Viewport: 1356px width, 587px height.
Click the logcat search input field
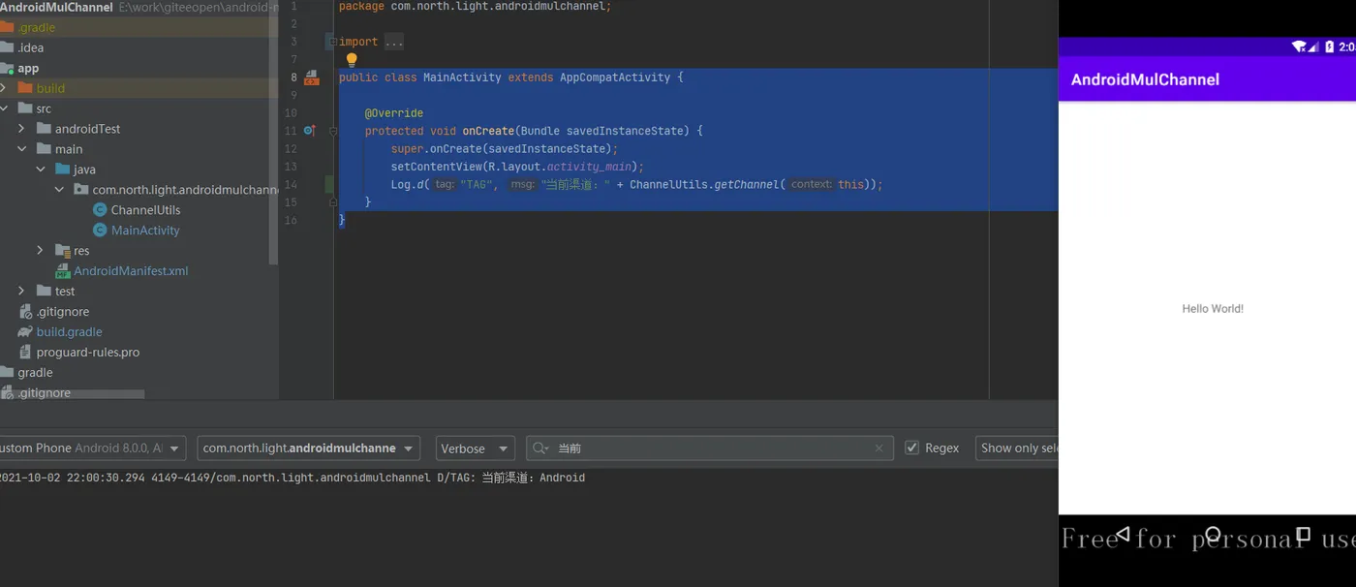tap(712, 448)
